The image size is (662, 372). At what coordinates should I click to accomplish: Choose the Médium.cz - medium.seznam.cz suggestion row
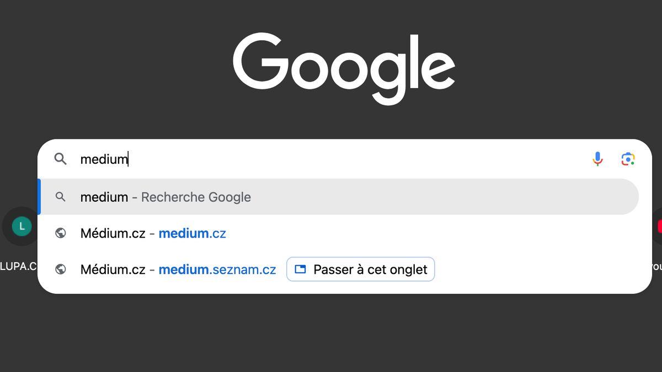[338, 269]
